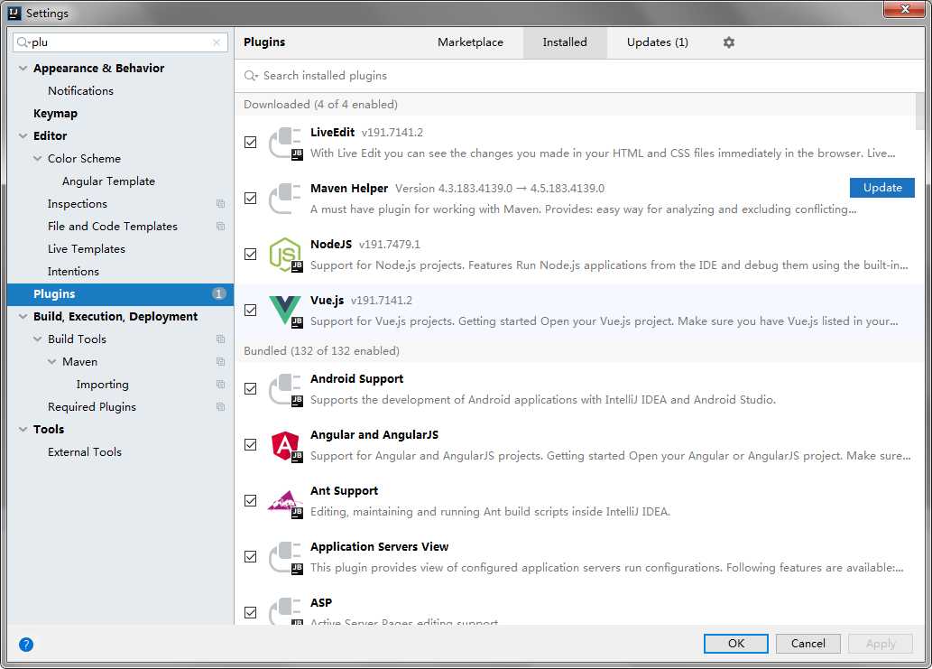This screenshot has width=932, height=669.
Task: Collapse the Color Scheme node
Action: [38, 159]
